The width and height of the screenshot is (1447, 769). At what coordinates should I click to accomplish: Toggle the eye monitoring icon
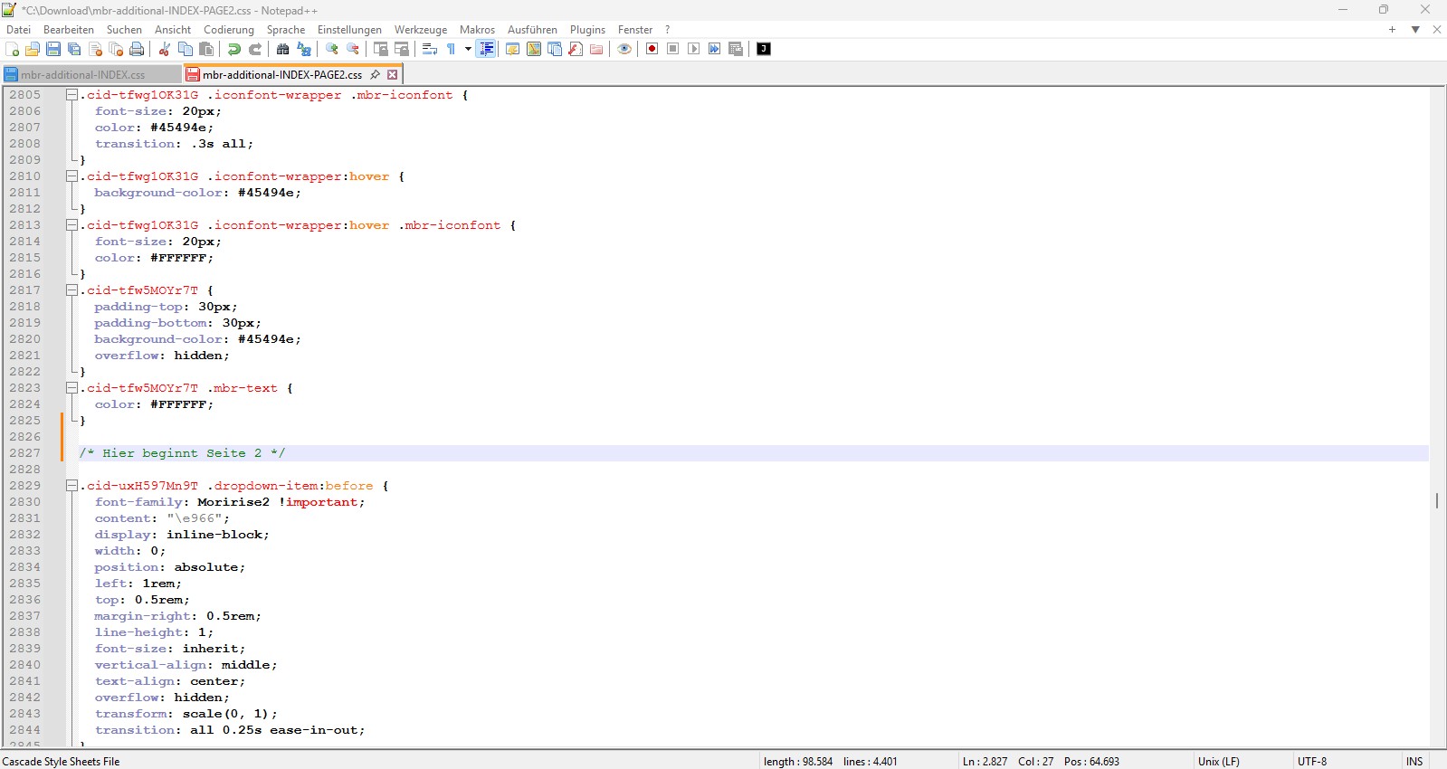pos(624,49)
